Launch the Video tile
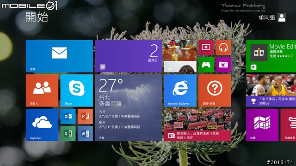This screenshot has height=166, width=296. [x=206, y=47]
